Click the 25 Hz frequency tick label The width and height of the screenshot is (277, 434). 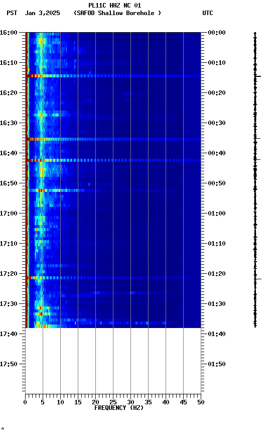point(113,402)
